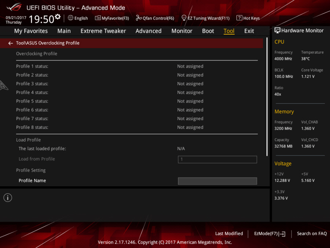The height and width of the screenshot is (248, 330).
Task: Click Profile 2 status row label
Action: [x=32, y=75]
